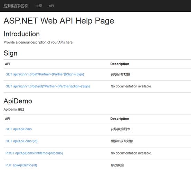The image size is (191, 170).
Task: Click the 获取所有数据 description text
Action: click(x=120, y=74)
